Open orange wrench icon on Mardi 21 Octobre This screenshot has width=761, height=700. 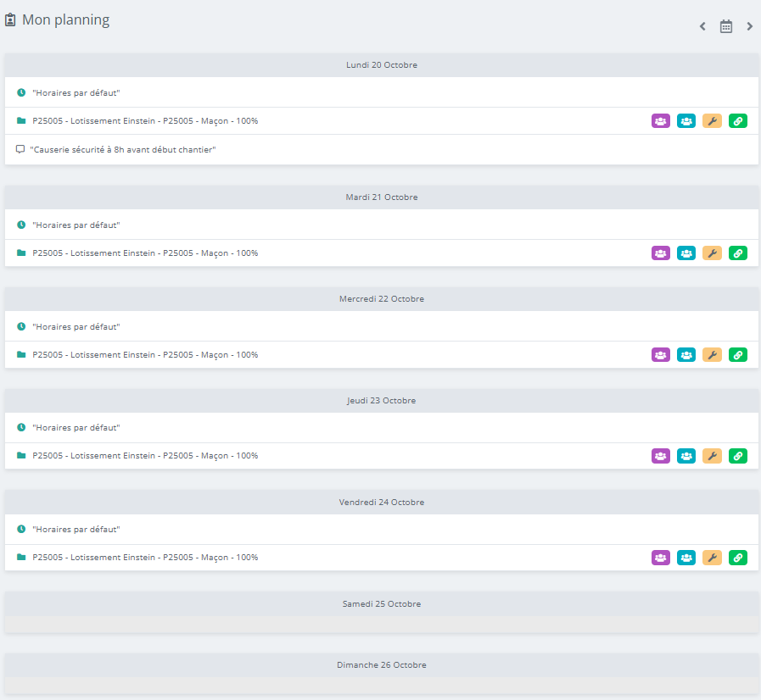click(713, 253)
